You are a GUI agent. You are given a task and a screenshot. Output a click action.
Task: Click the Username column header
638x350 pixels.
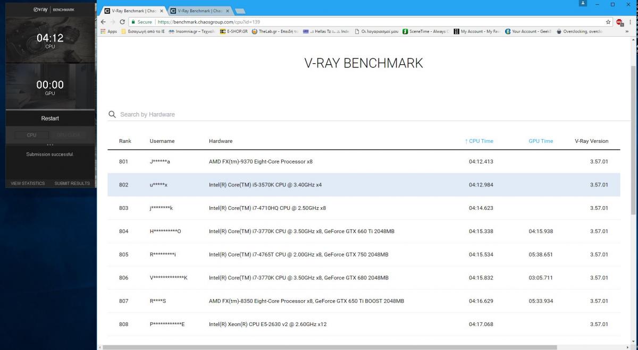pyautogui.click(x=162, y=141)
